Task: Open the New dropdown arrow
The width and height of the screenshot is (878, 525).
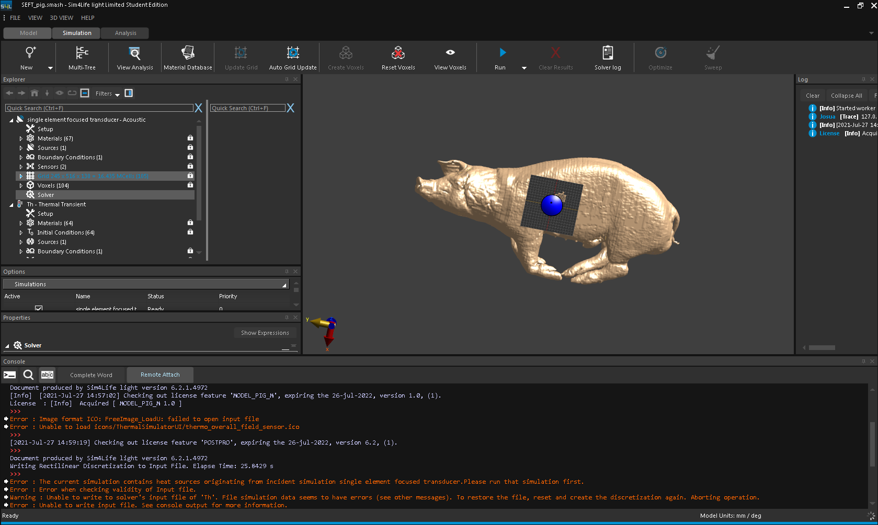Action: point(50,68)
